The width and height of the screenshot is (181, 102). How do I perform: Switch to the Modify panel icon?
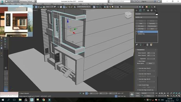[140, 10]
